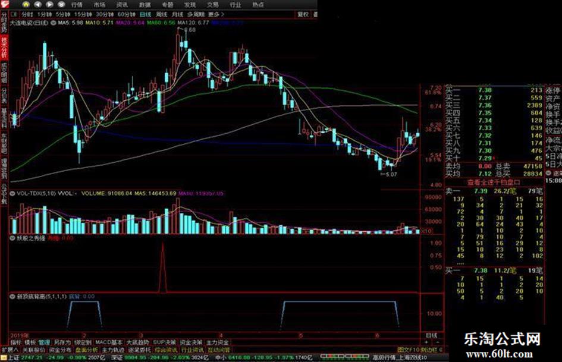Toggle the MA indicator eye icon
The width and height of the screenshot is (562, 362).
[x=54, y=23]
